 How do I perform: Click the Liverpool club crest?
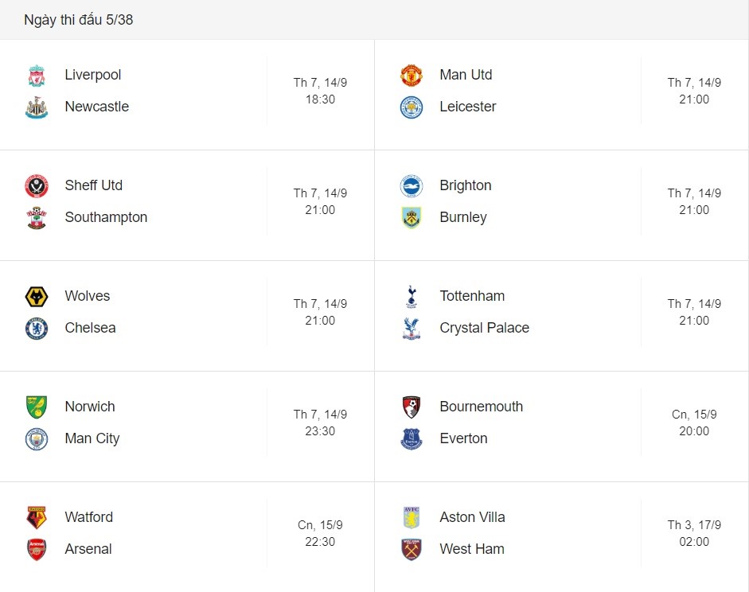[37, 76]
